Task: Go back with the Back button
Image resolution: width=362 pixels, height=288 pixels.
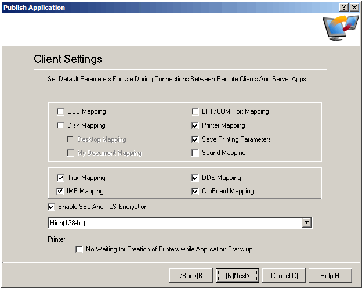Action: click(x=191, y=275)
